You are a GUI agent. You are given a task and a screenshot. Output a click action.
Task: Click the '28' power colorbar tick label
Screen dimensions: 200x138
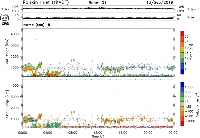pos(186,36)
